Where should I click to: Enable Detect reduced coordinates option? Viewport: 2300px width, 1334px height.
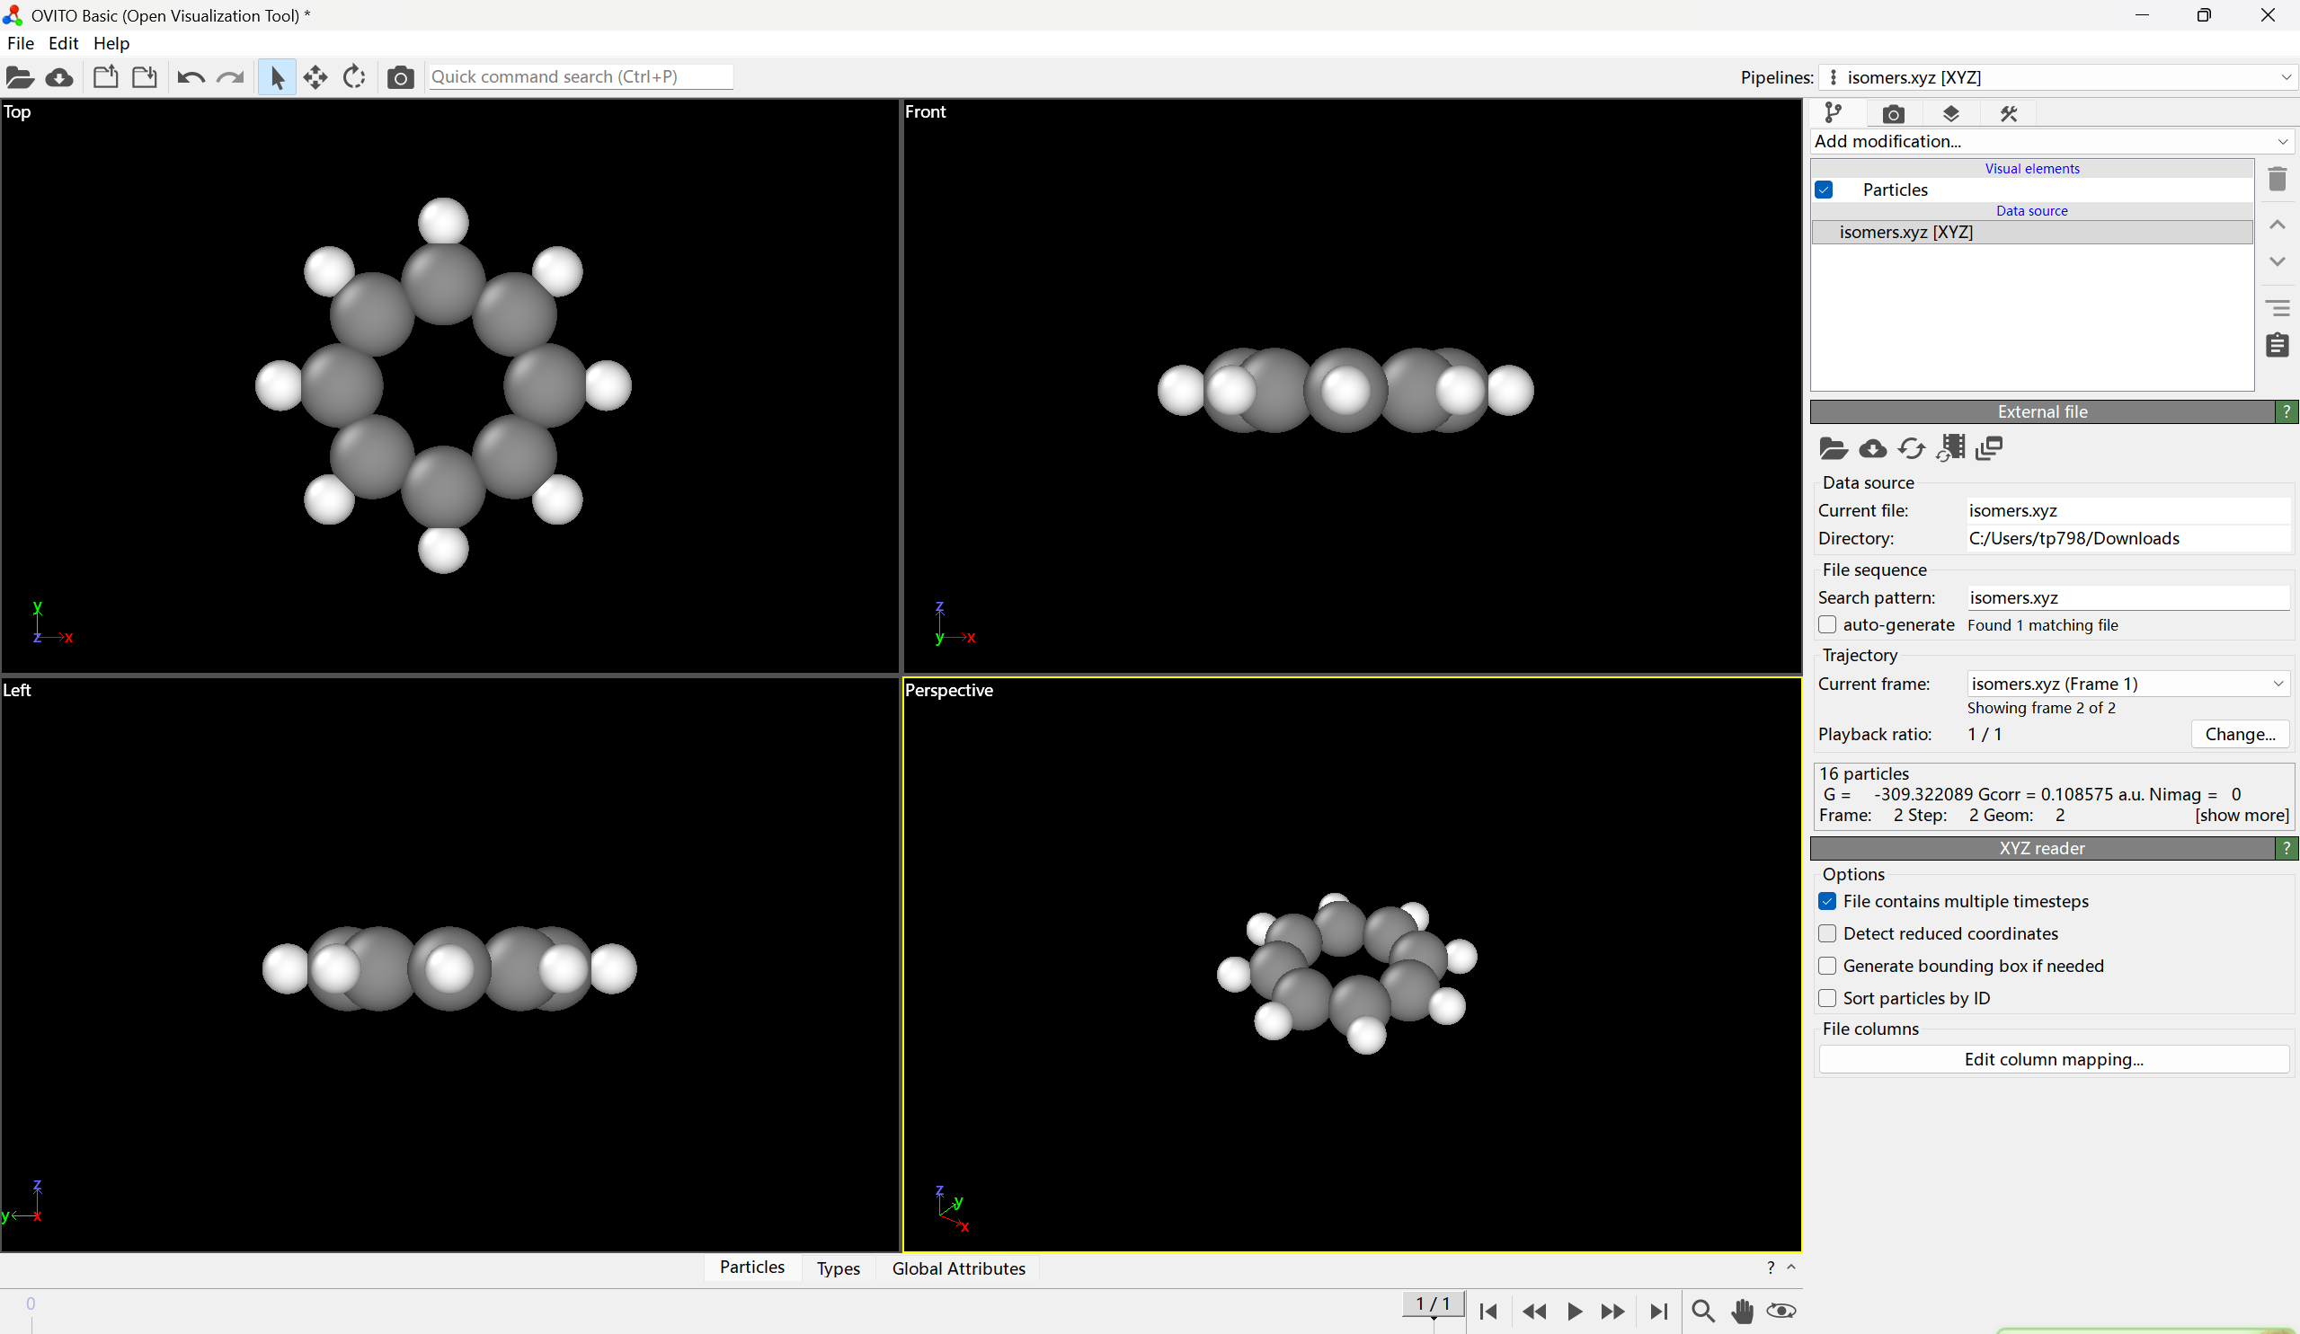tap(1827, 933)
